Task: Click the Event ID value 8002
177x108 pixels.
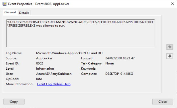Action: point(39,63)
